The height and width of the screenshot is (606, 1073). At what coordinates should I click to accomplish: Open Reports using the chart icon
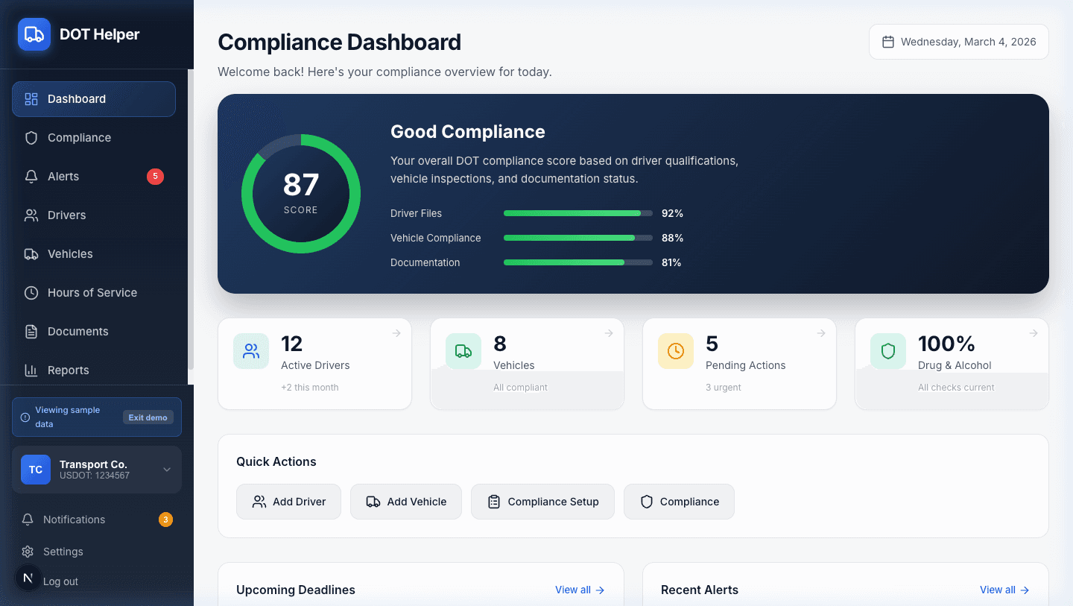[31, 370]
